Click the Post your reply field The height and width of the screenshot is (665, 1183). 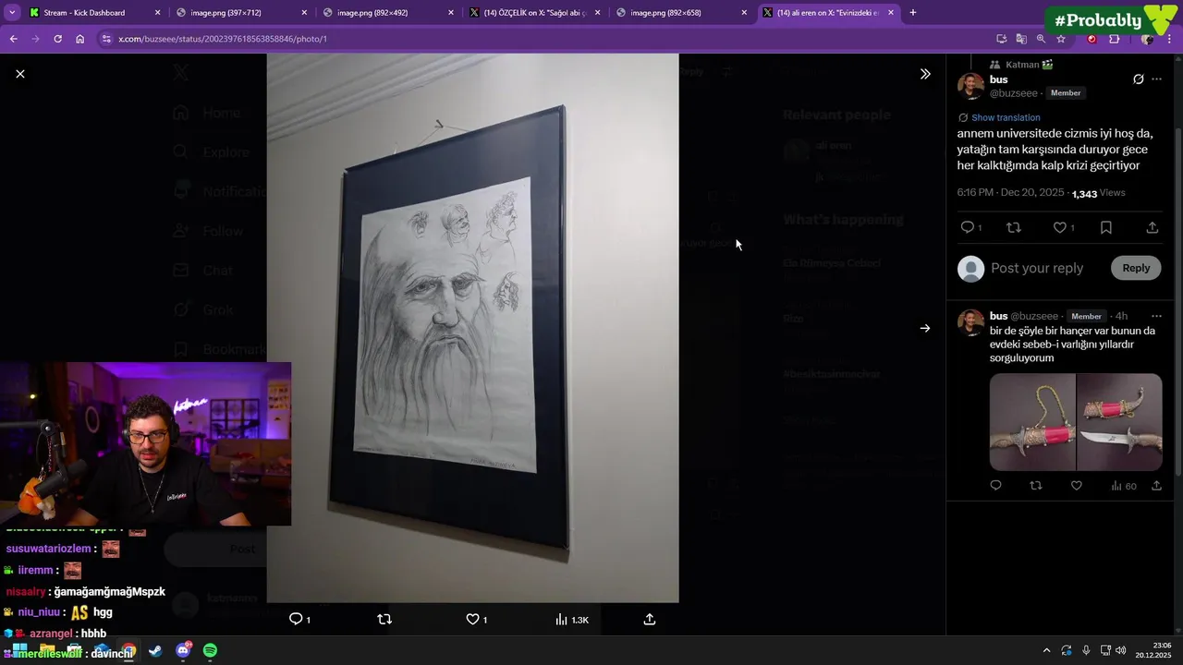pyautogui.click(x=1037, y=268)
